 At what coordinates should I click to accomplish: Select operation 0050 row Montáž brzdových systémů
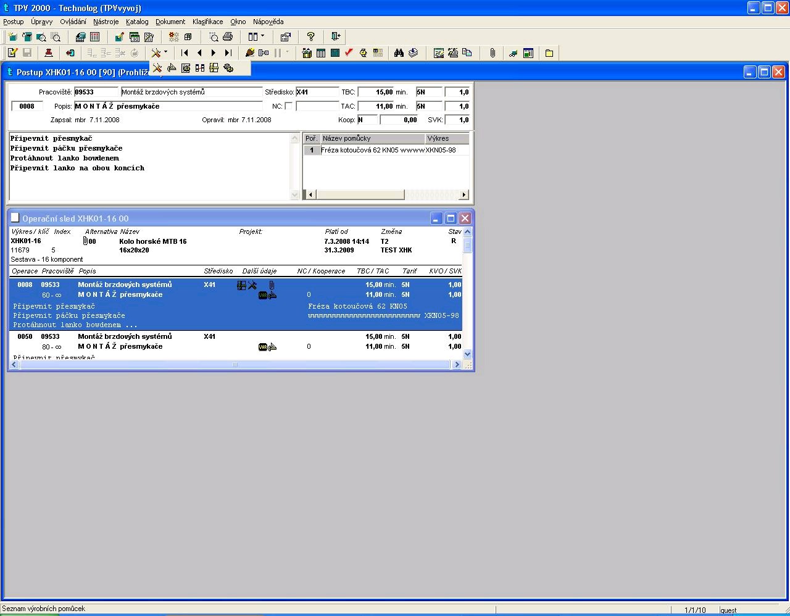236,346
